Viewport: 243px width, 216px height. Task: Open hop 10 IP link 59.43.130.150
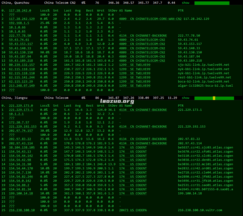[21, 52]
